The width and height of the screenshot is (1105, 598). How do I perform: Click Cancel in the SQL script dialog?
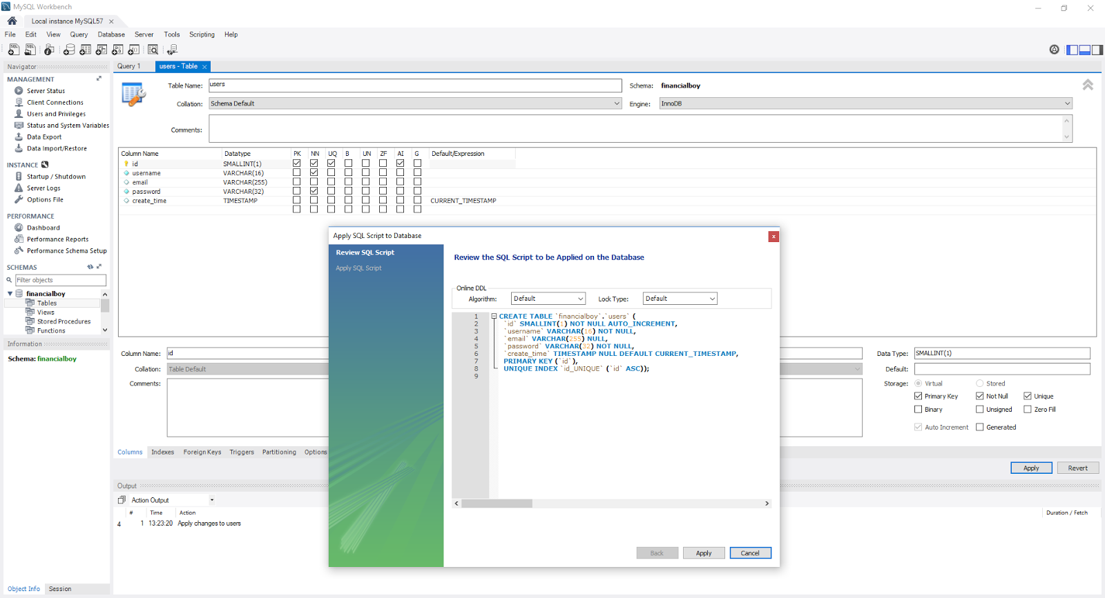coord(750,553)
